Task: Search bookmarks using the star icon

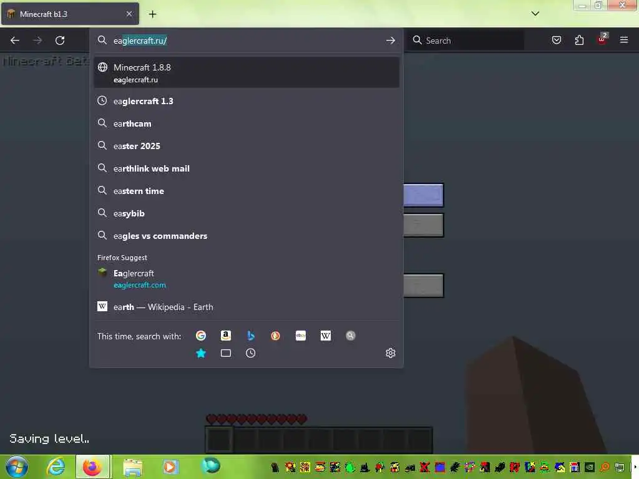Action: pyautogui.click(x=200, y=353)
